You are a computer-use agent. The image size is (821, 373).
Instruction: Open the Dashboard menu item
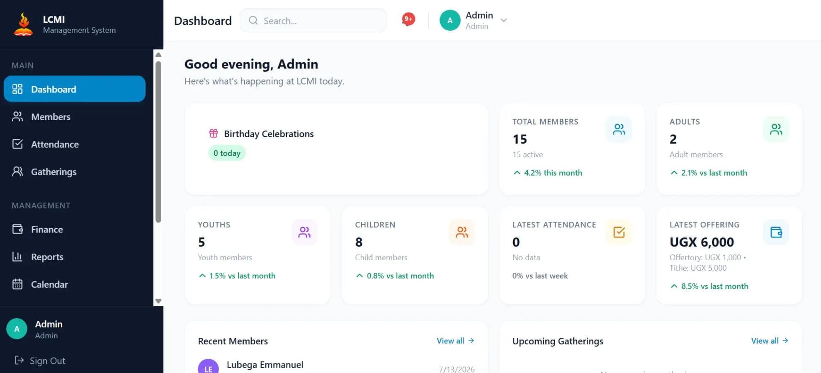coord(75,89)
